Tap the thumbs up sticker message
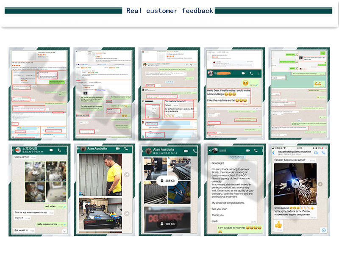The width and height of the screenshot is (339, 254). pyautogui.click(x=278, y=226)
